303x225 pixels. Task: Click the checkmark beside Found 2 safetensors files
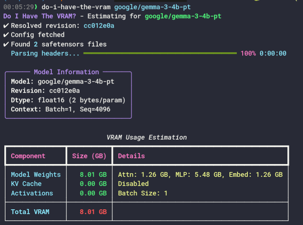click(x=6, y=44)
